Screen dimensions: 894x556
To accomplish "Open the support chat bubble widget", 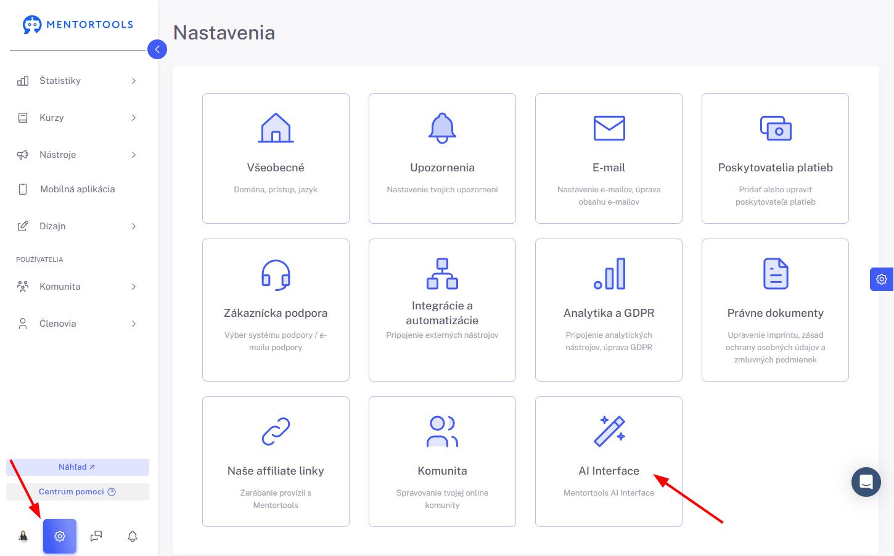I will (x=866, y=482).
